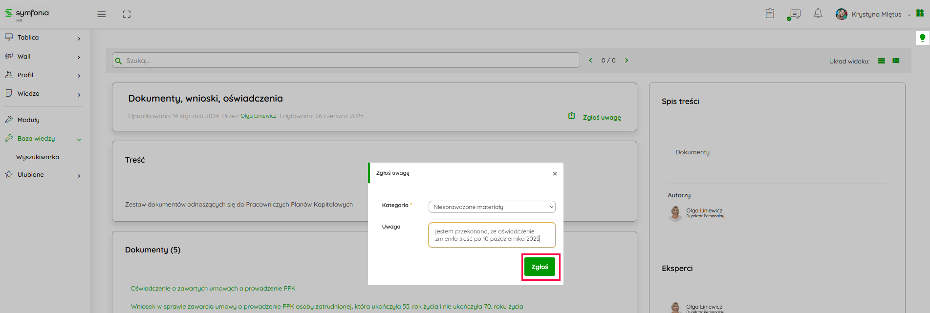Switch to list view layout icon
Viewport: 930px width, 313px height.
tap(882, 61)
